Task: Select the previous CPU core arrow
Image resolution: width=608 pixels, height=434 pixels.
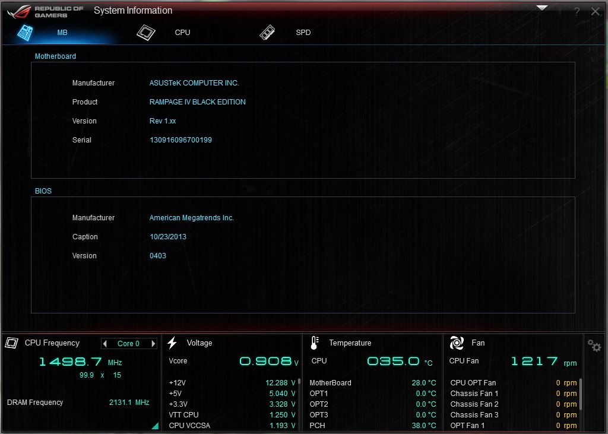Action: tap(104, 344)
